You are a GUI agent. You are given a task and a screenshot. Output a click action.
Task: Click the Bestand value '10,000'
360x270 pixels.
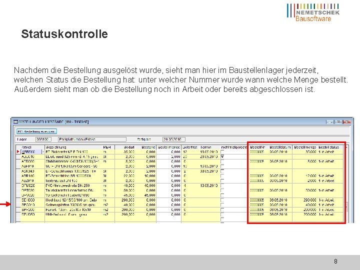149,176
